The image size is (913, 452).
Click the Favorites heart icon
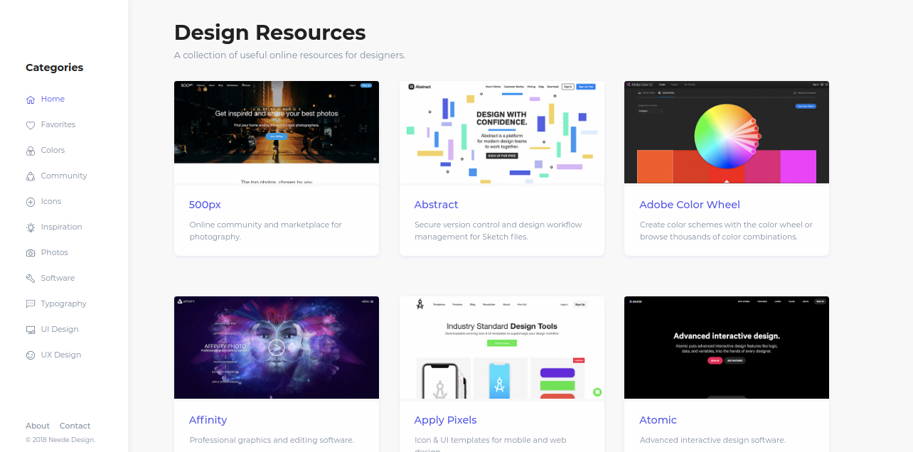point(31,125)
